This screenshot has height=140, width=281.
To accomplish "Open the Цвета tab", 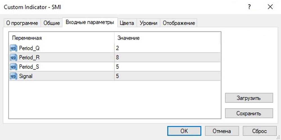I will 127,23.
